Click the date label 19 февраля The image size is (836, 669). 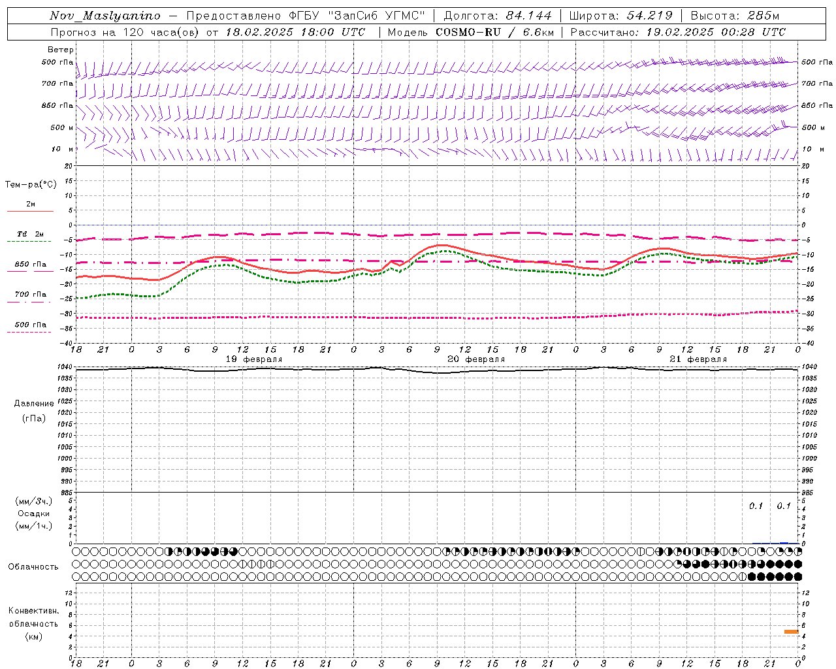[254, 359]
